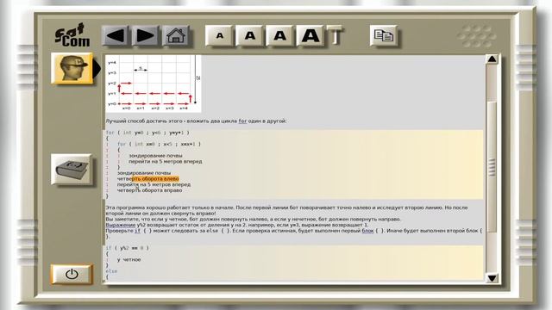Open the programming help book icon

pos(72,169)
